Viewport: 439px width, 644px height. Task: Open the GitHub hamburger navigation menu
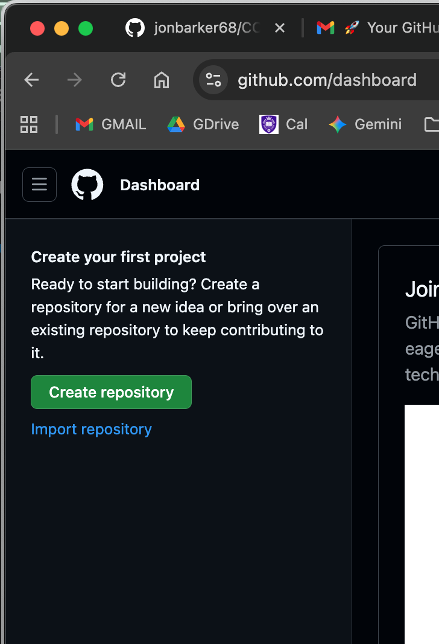(x=39, y=184)
